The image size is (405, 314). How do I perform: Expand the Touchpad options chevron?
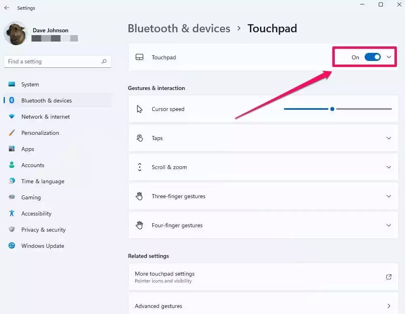click(389, 57)
